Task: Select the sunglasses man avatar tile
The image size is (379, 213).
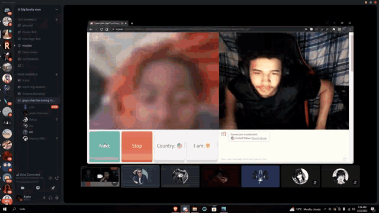Action: pos(140,176)
